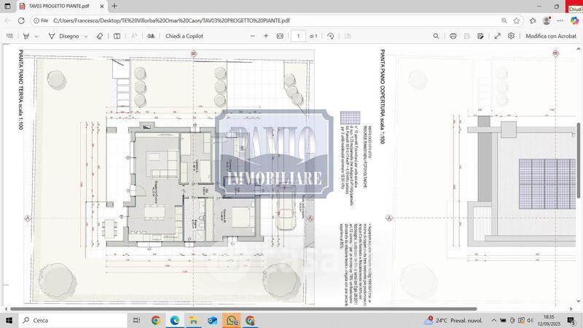
Task: Click the page number input field
Action: pyautogui.click(x=298, y=36)
